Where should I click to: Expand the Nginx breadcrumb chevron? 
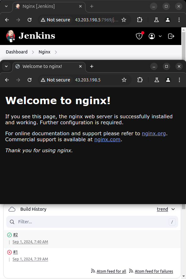coord(56,52)
